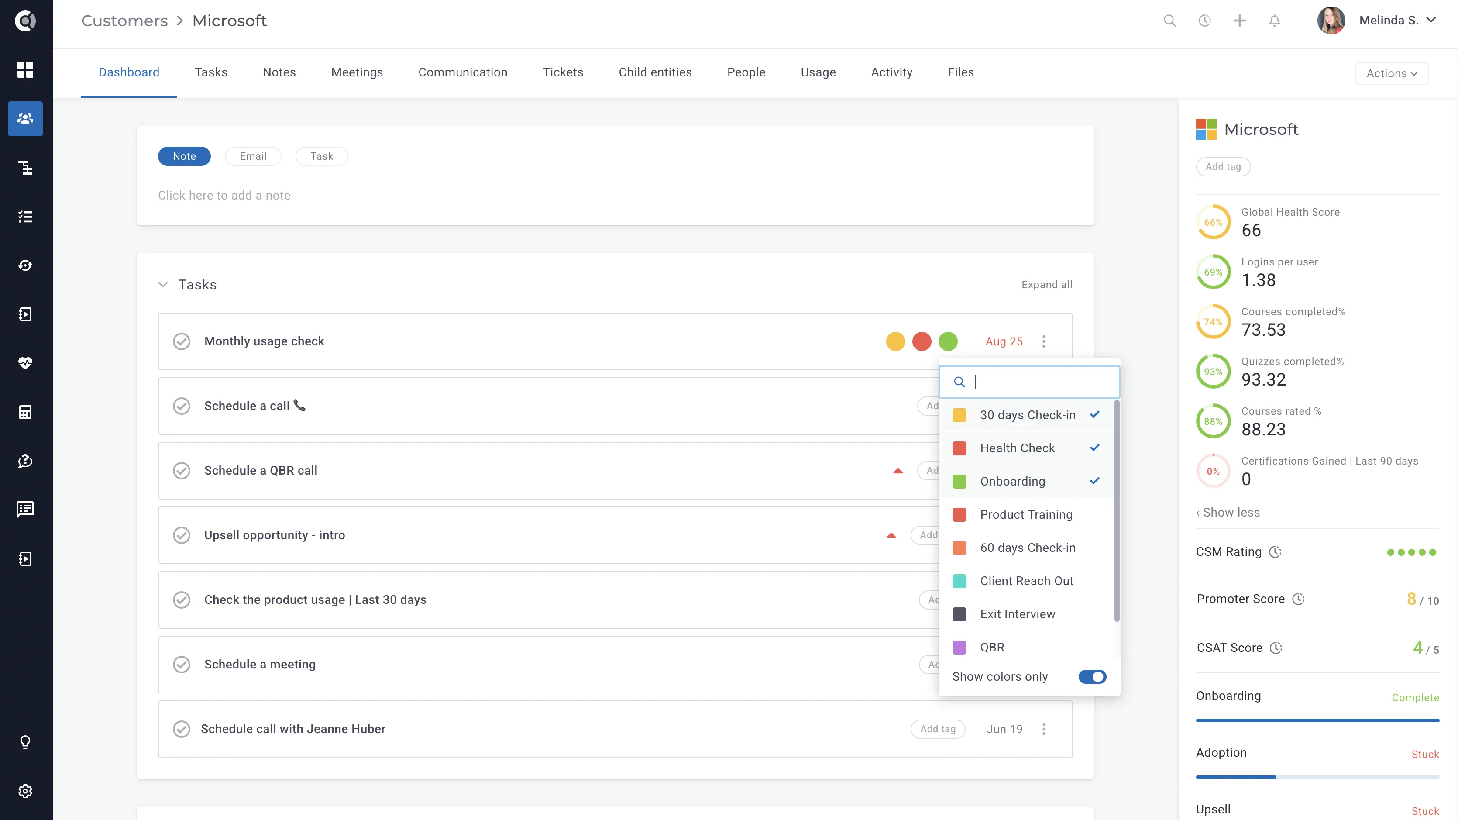The height and width of the screenshot is (820, 1458).
Task: Click here to add a note field
Action: [224, 195]
